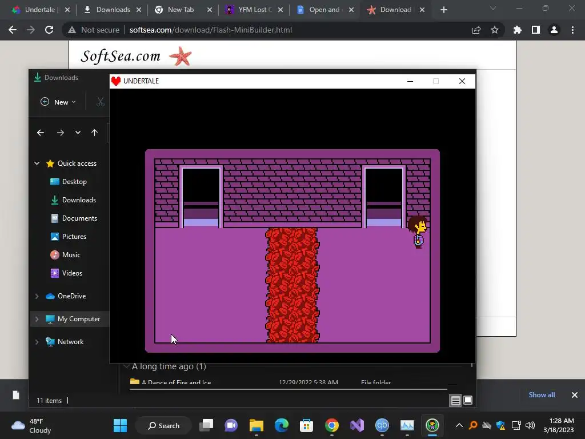The width and height of the screenshot is (585, 439).
Task: Reload the page in Chrome
Action: (49, 30)
